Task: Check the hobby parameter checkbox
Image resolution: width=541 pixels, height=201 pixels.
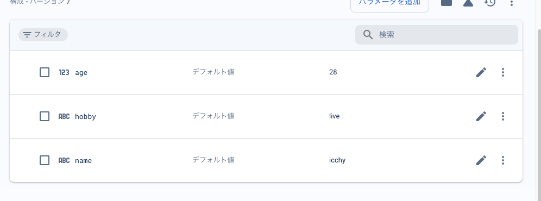Action: [45, 116]
